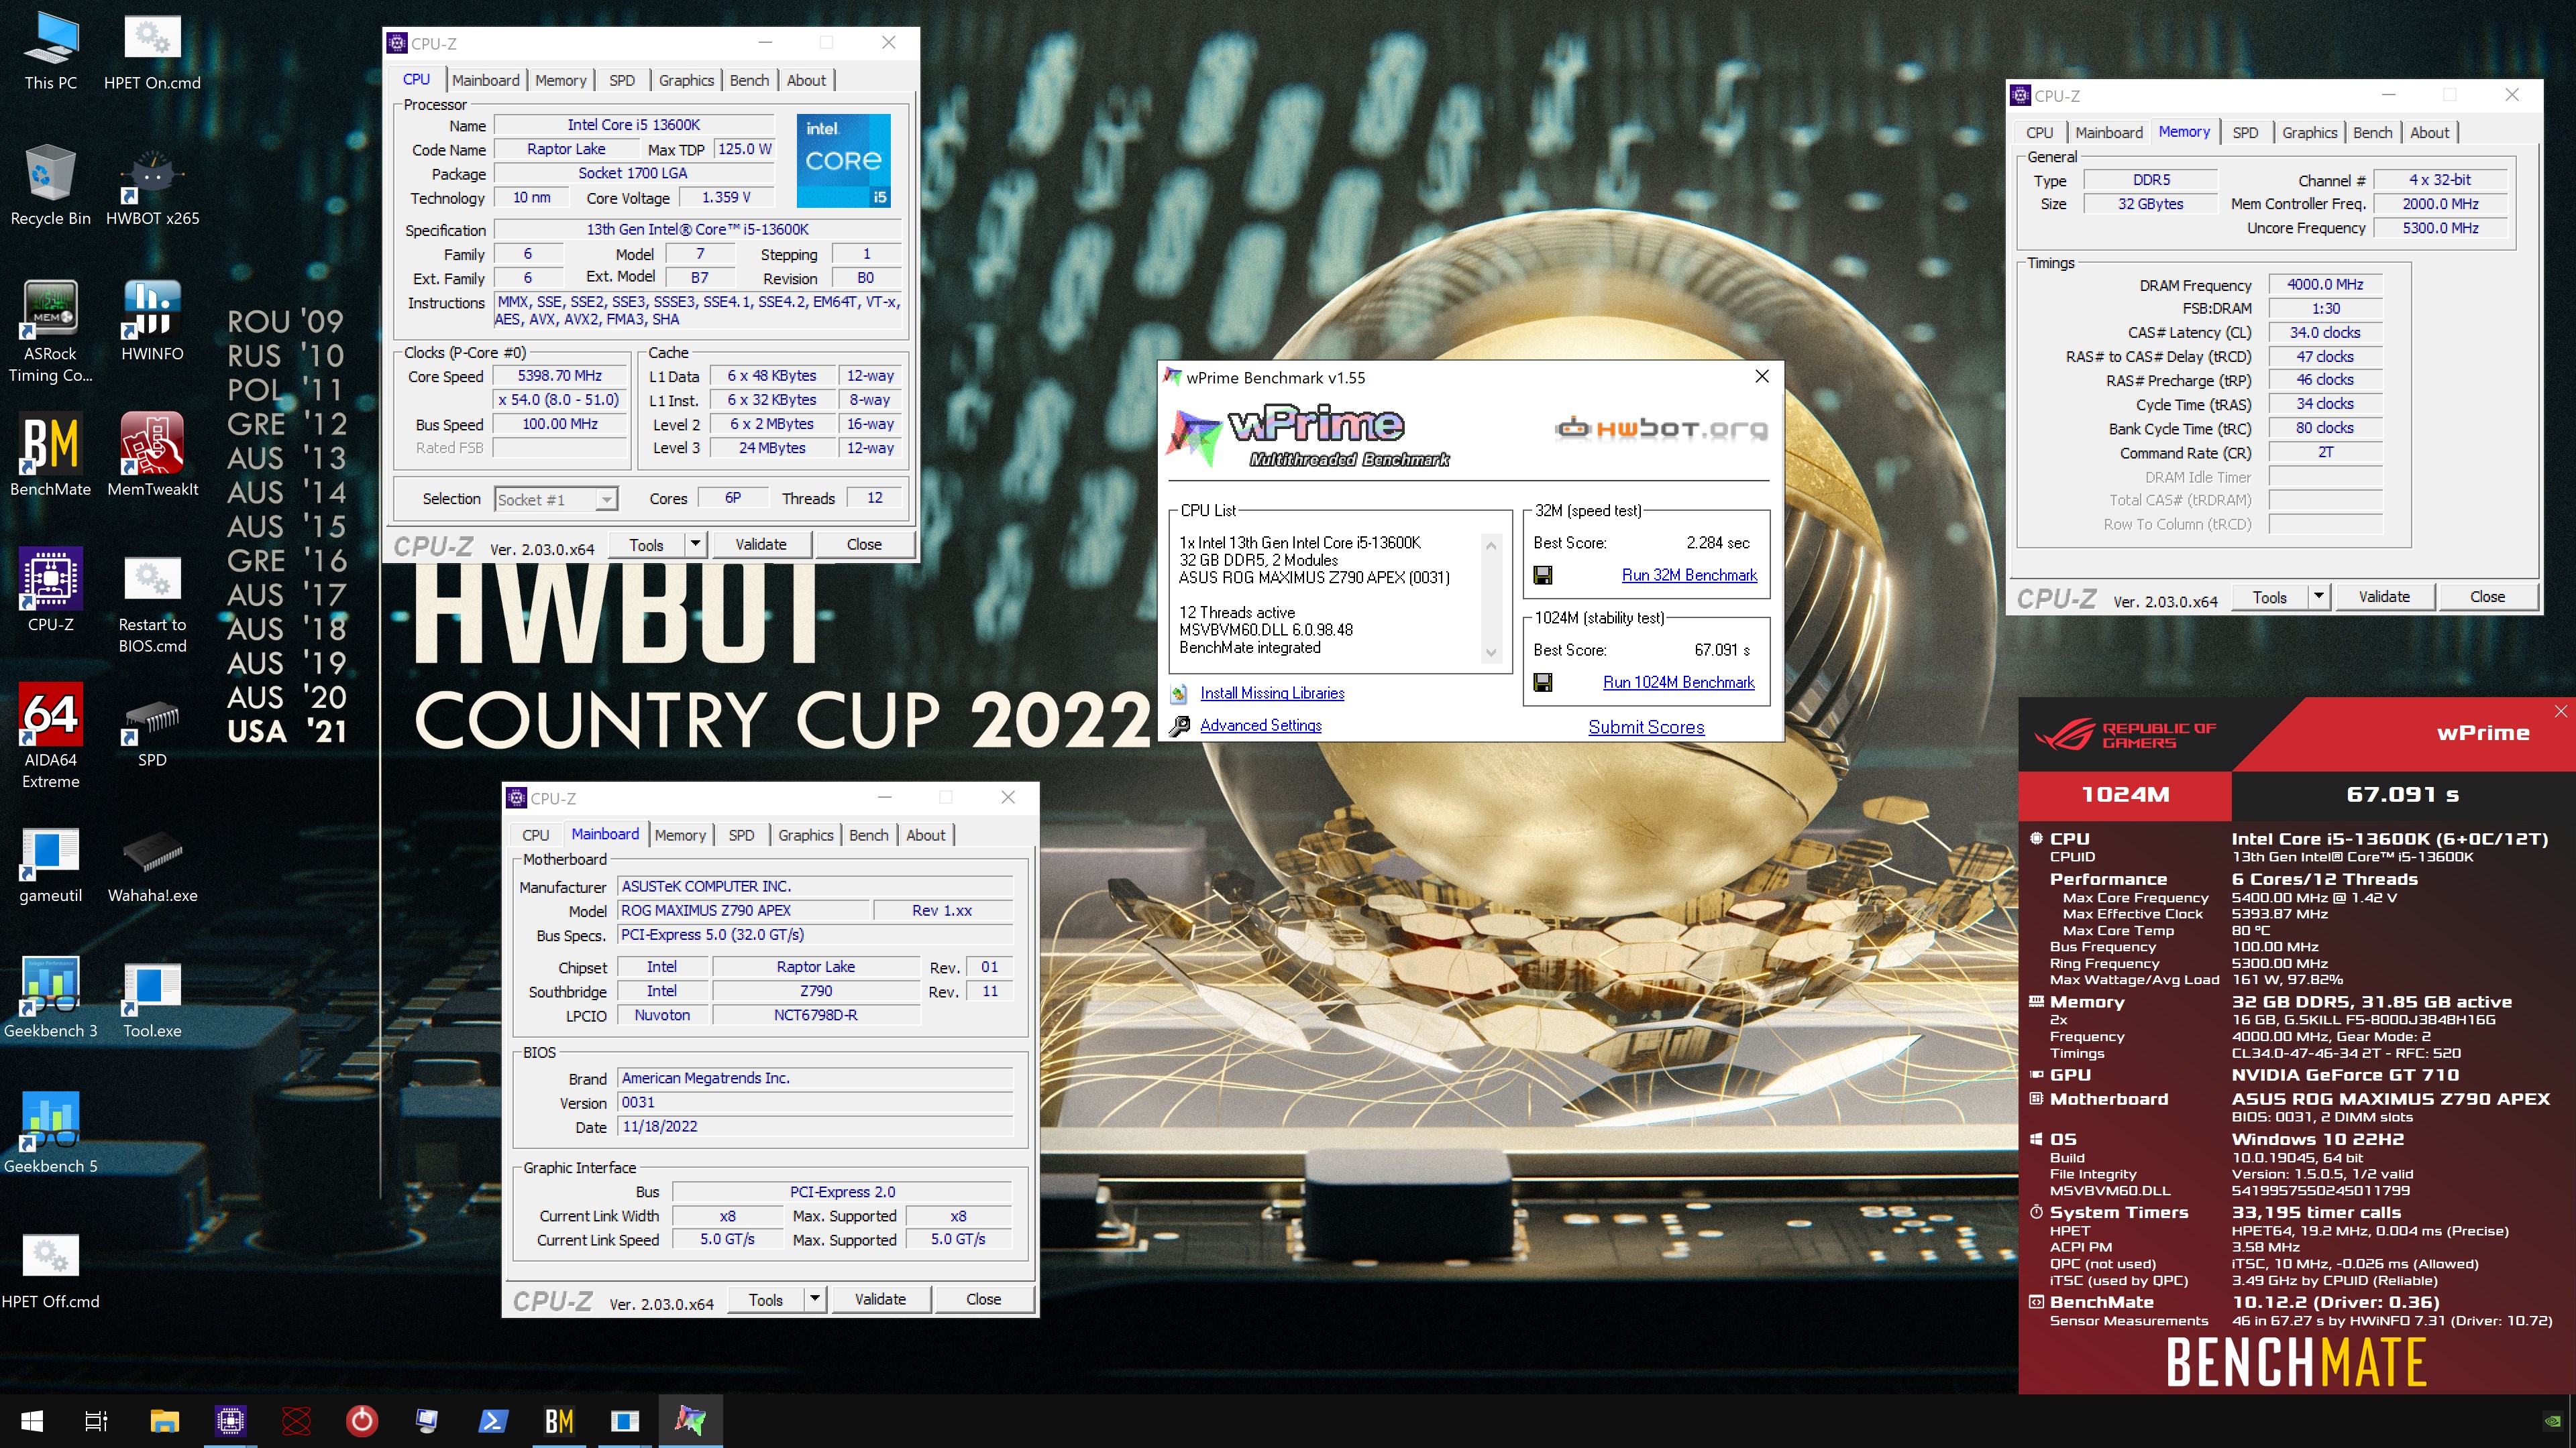2576x1448 pixels.
Task: Launch Wahaha!.exe desktop icon
Action: 152,865
